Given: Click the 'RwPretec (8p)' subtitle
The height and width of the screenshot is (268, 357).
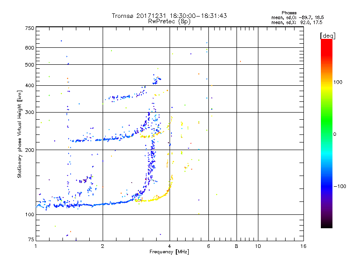Looking at the screenshot, I should 169,21.
